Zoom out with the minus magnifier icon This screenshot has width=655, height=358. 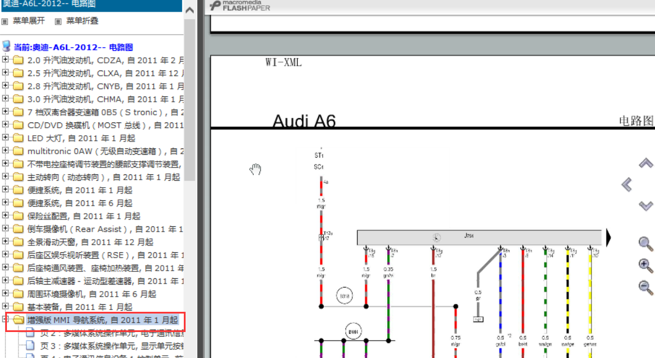point(646,287)
